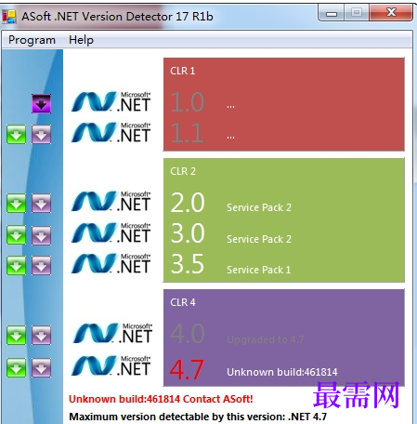Screen dimensions: 417x424
Task: Click the green download icon for .NET 4.7
Action: [x=16, y=368]
